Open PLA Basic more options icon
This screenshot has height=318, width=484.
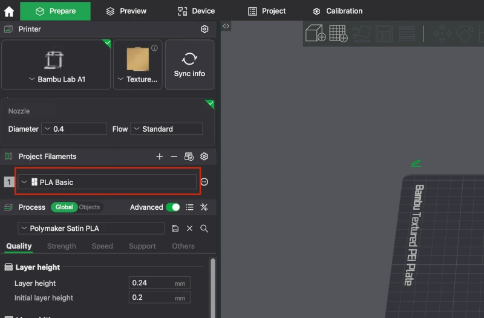click(204, 182)
